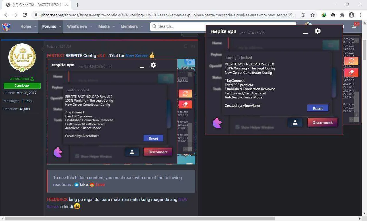Click eraser icon in post's embedded screenshot
This screenshot has width=367, height=221.
[185, 104]
